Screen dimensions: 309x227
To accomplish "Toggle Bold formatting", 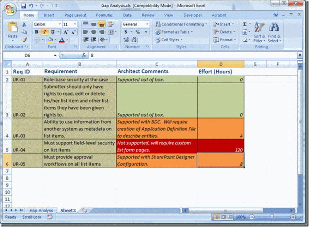I will pyautogui.click(x=36, y=32).
